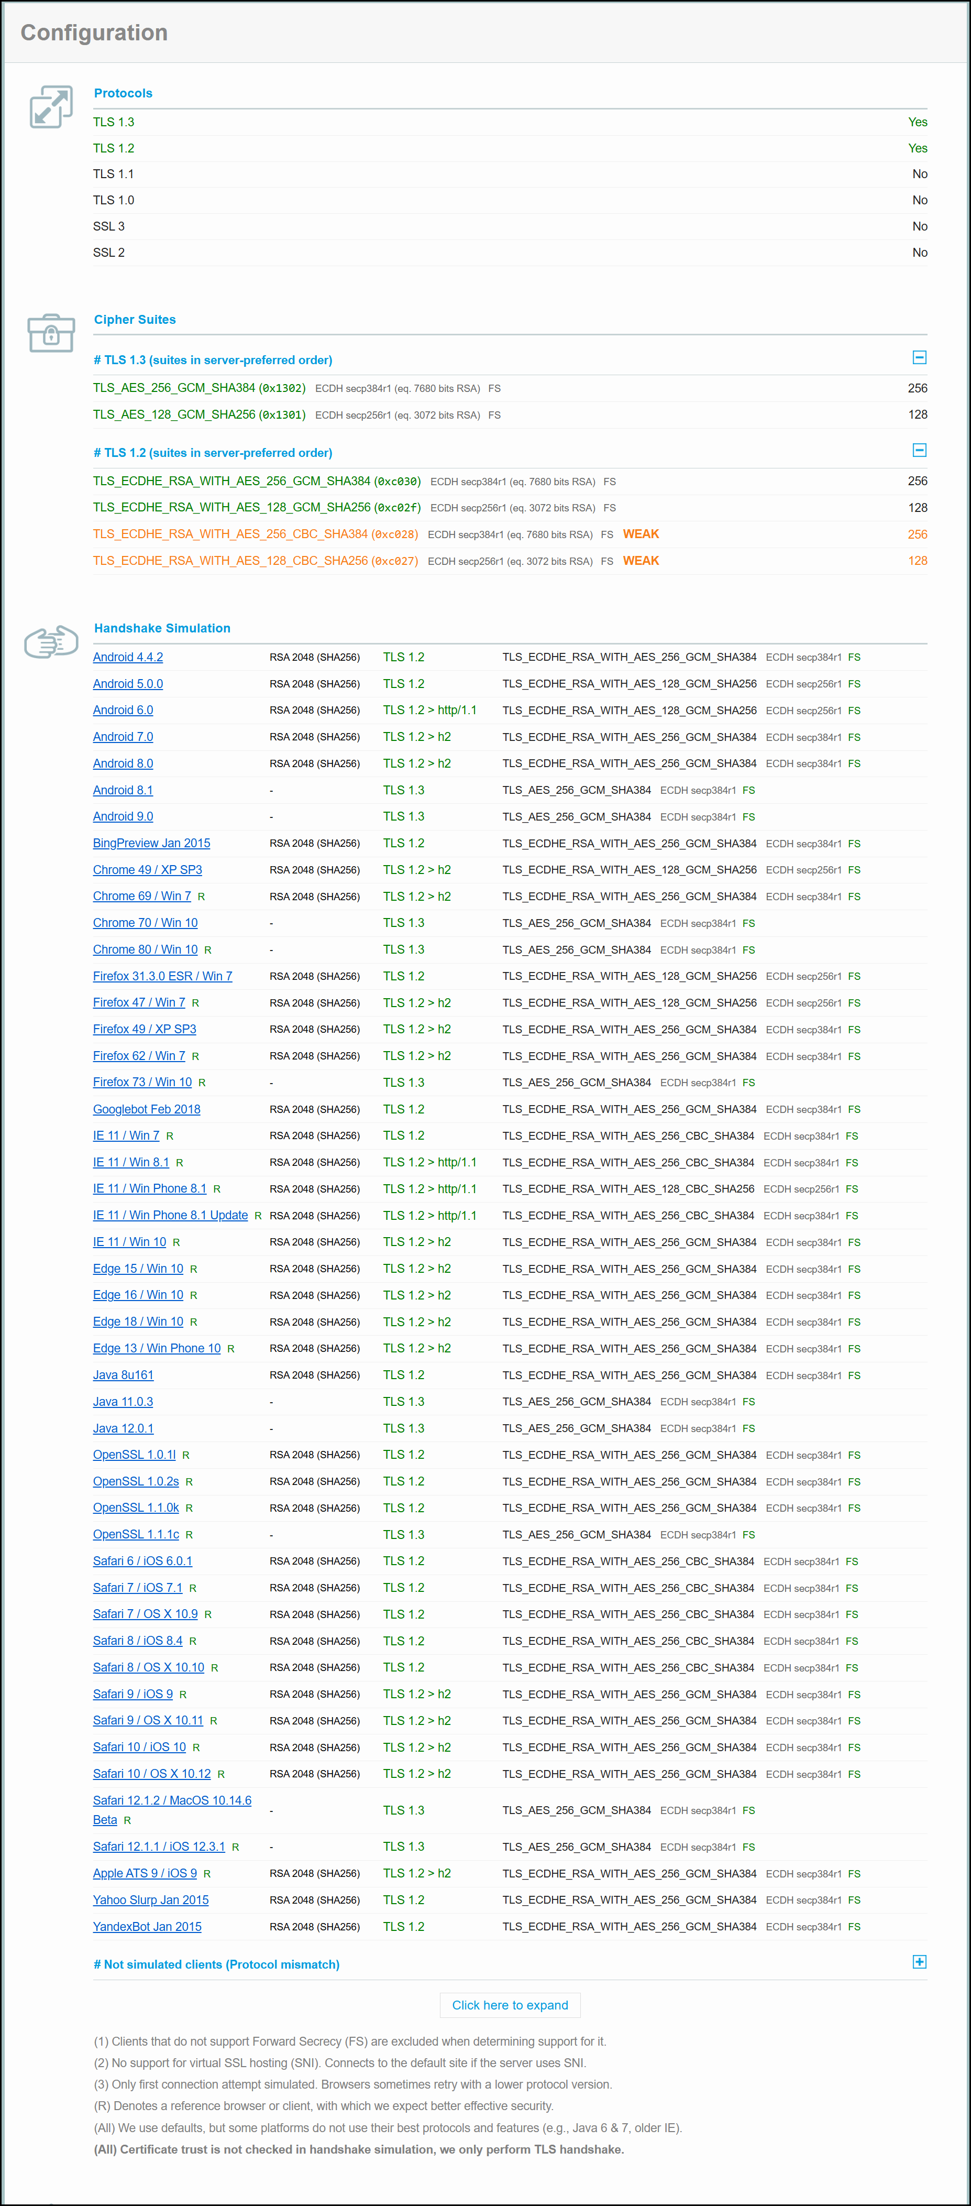Open the YandexBot Jan 2015 link
Viewport: 971px width, 2206px height.
click(x=147, y=1926)
